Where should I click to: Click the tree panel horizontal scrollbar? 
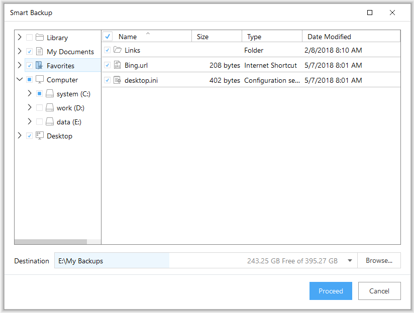point(51,242)
